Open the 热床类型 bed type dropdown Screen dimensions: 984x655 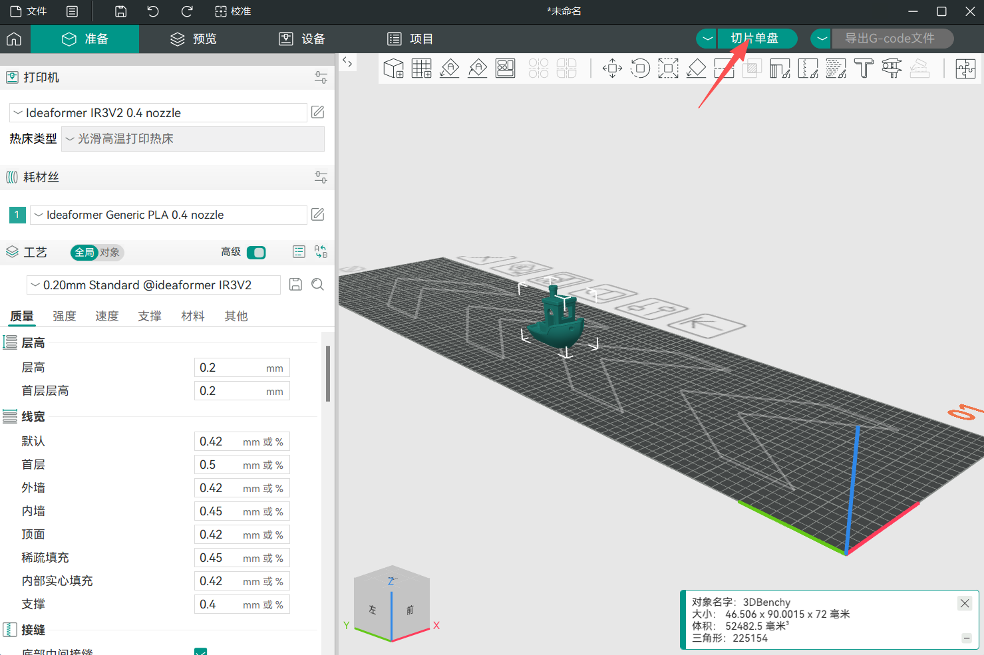(x=193, y=139)
